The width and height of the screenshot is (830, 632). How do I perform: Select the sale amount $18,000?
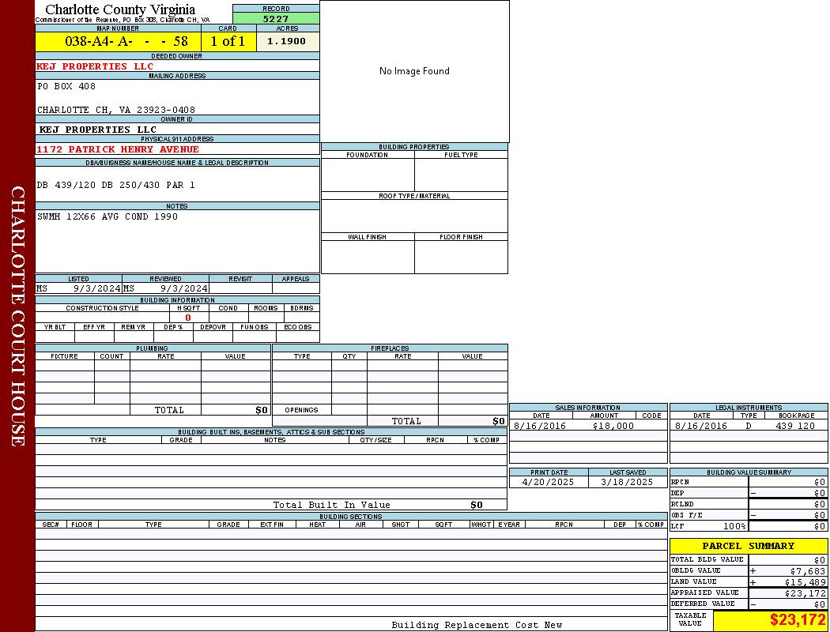coord(613,426)
